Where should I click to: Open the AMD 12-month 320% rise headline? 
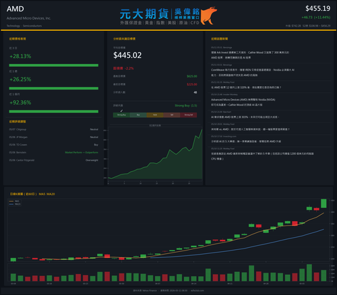click(246, 88)
